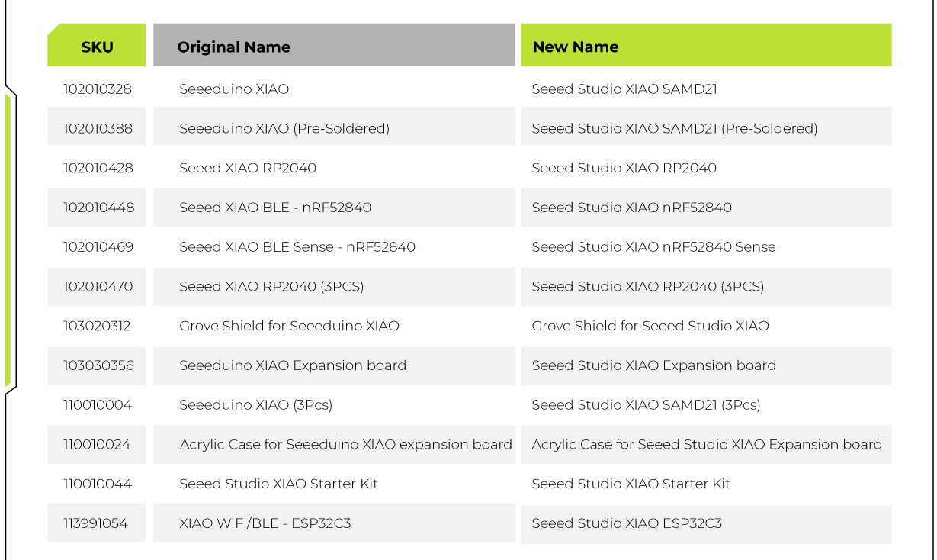
Task: Select Grove Shield for Seeed Studio XIAO
Action: pos(650,327)
